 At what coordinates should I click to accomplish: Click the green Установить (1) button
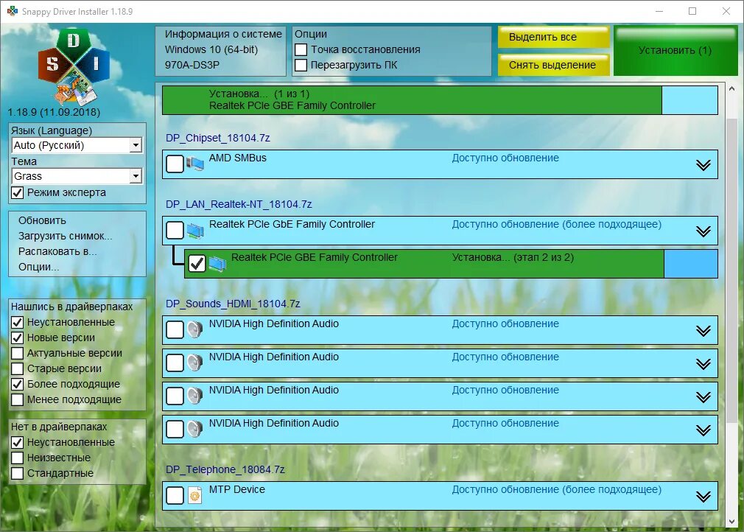675,51
